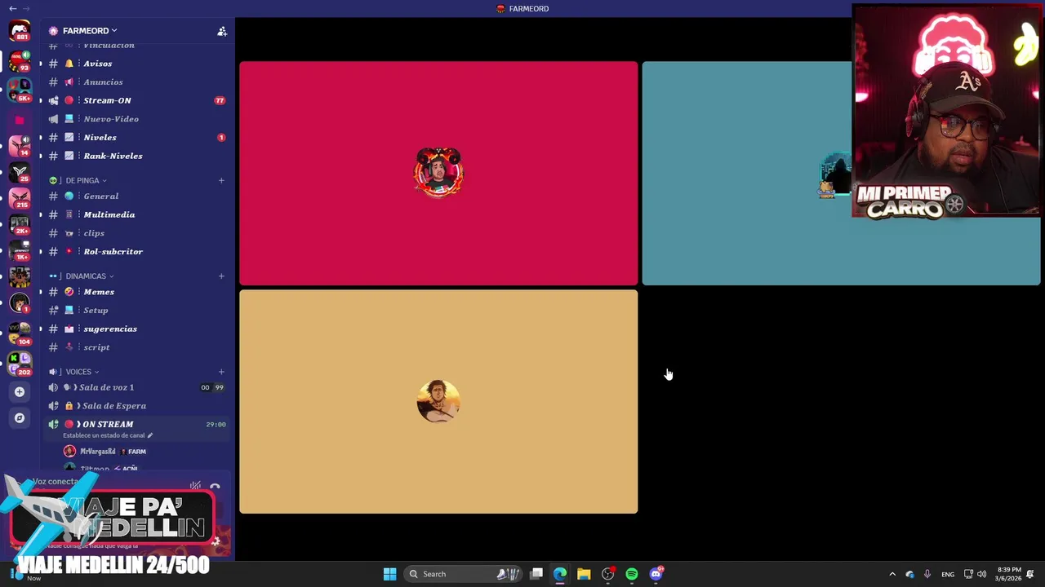
Task: Open Task View in the taskbar
Action: 536,574
